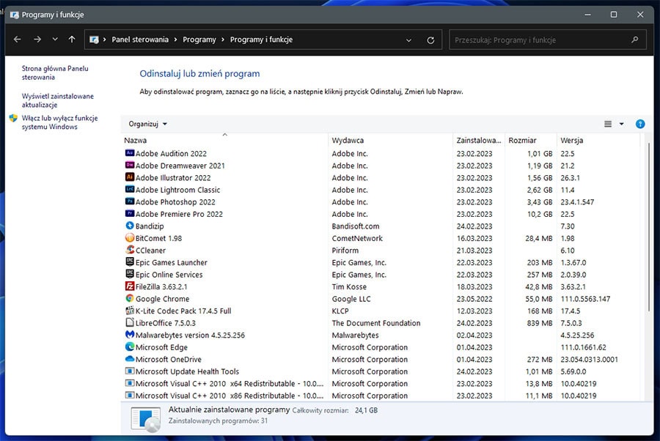Click the BitComet 1.98 icon

pyautogui.click(x=130, y=238)
